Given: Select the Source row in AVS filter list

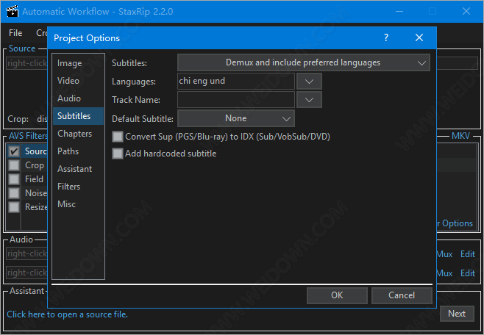Looking at the screenshot, I should click(x=36, y=151).
